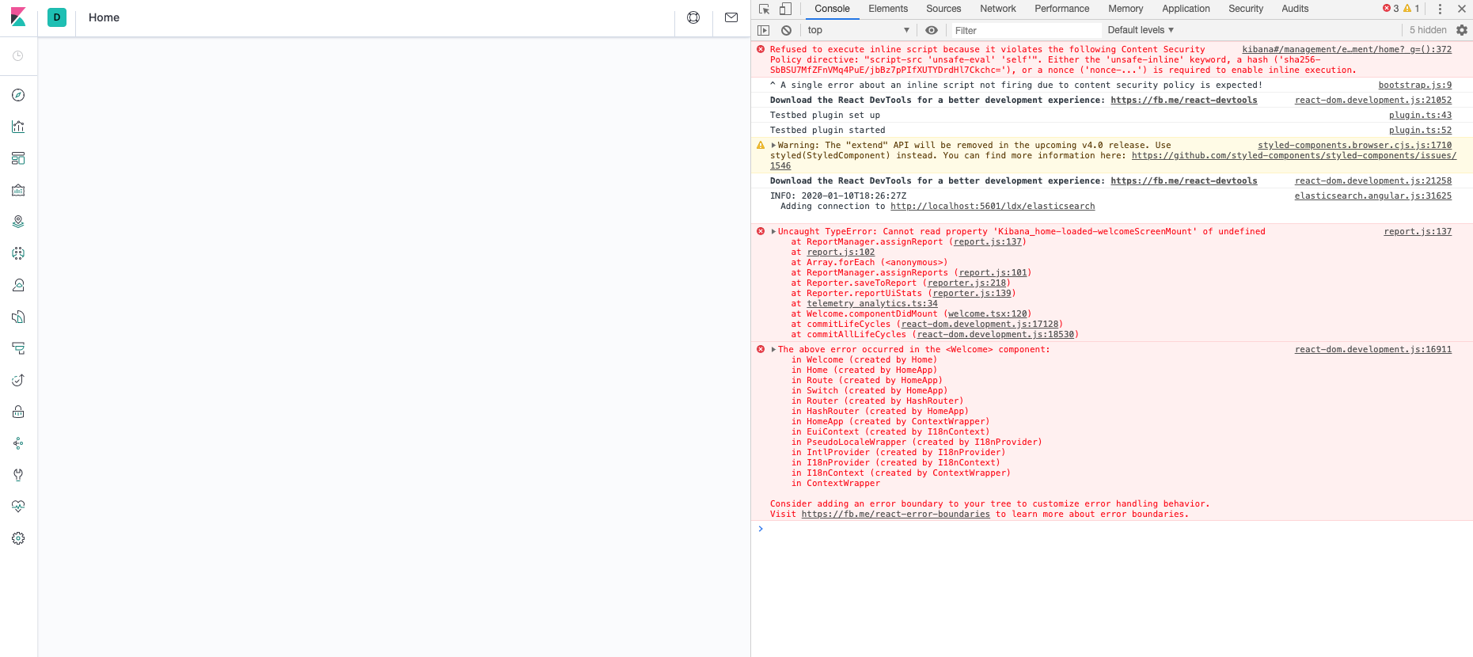Open the D space selector avatar
The width and height of the screenshot is (1473, 657).
tap(57, 17)
